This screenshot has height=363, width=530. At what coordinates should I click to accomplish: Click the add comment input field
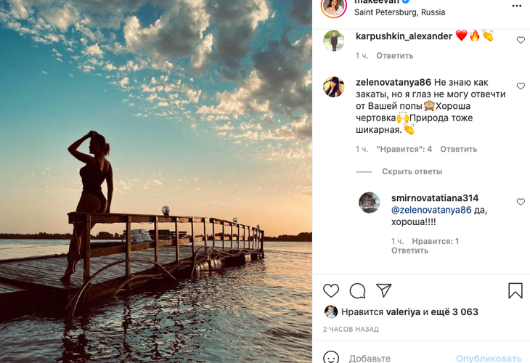click(396, 358)
